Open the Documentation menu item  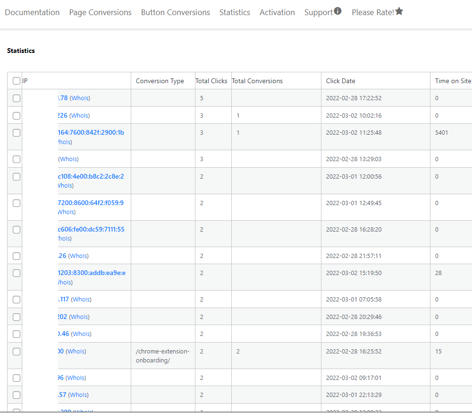pyautogui.click(x=32, y=12)
